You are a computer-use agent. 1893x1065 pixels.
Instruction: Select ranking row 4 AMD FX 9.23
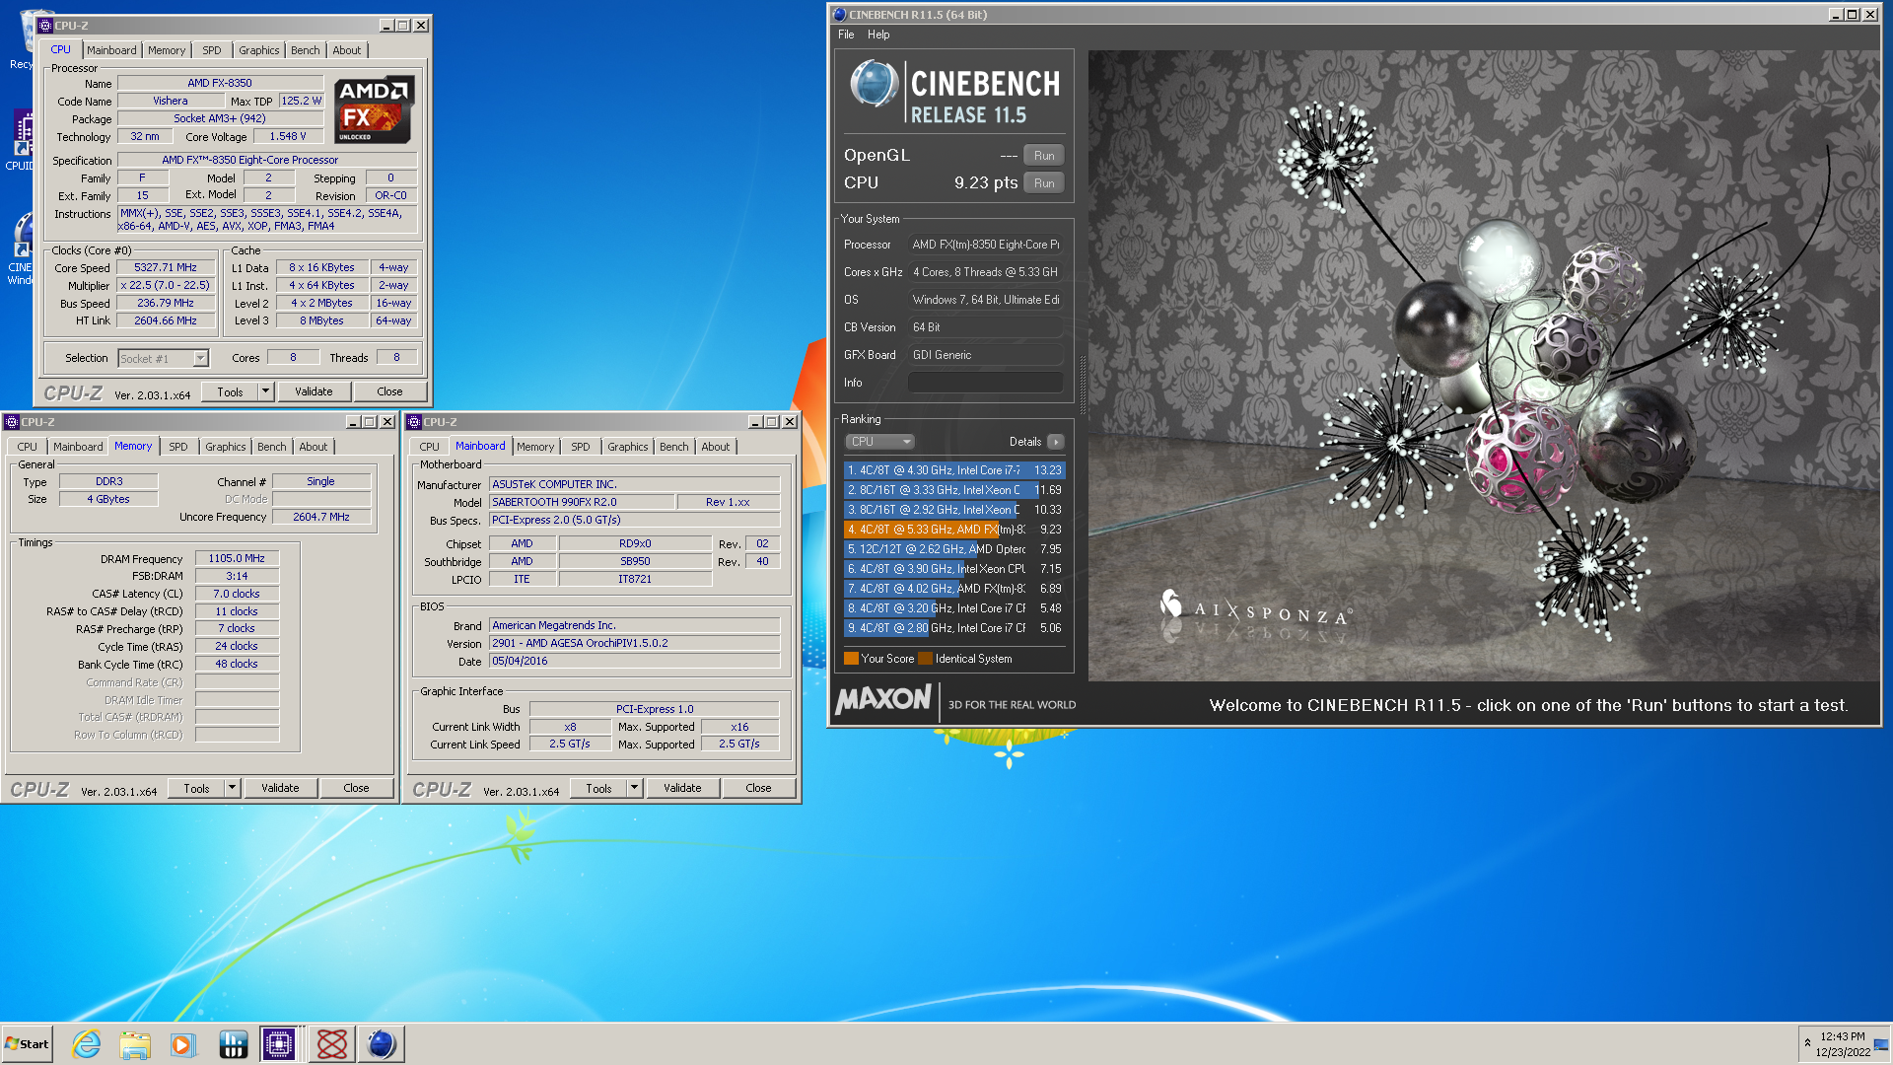(x=954, y=530)
